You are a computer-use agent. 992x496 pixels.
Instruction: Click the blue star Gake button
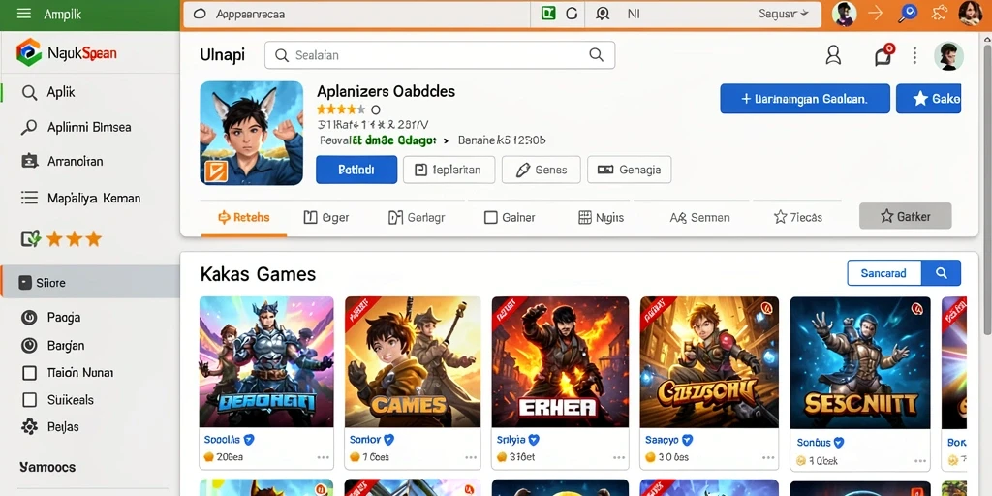click(928, 99)
